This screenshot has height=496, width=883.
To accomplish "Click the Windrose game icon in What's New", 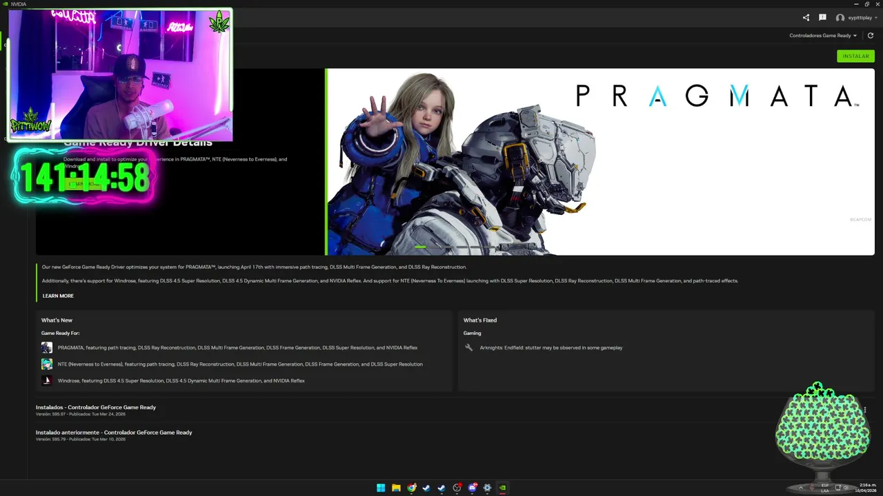I will 46,381.
